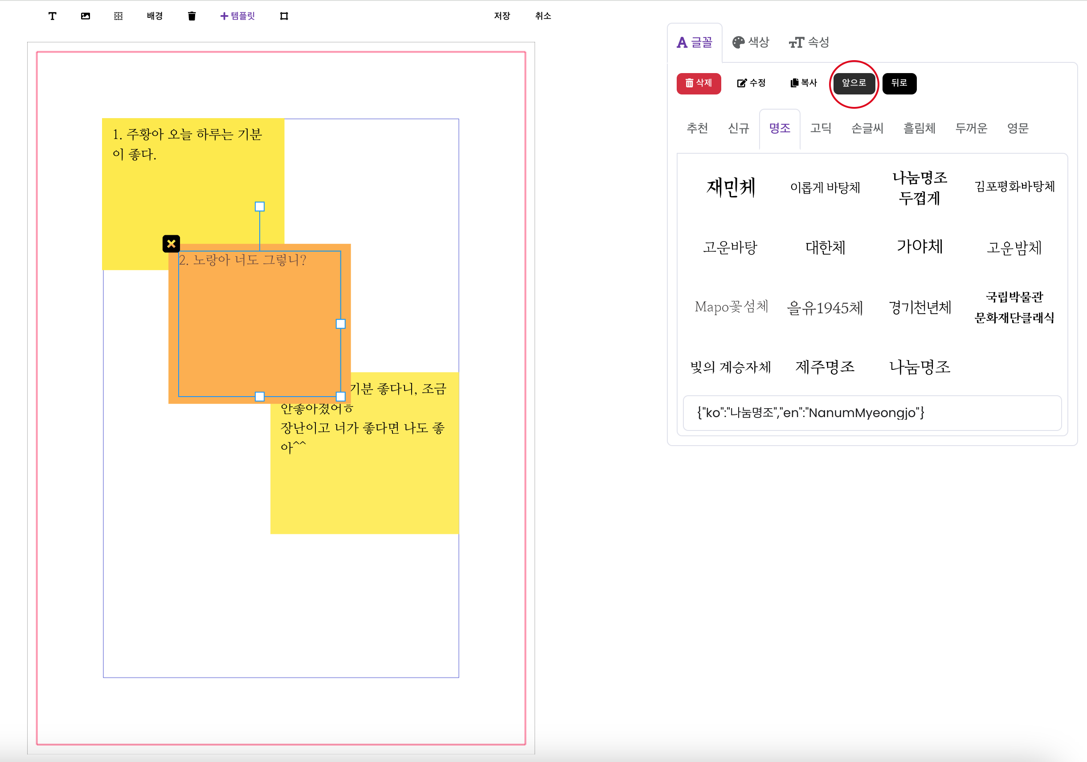Screen dimensions: 1087x762
Task: Click the trash can icon in top toolbar
Action: pyautogui.click(x=191, y=16)
